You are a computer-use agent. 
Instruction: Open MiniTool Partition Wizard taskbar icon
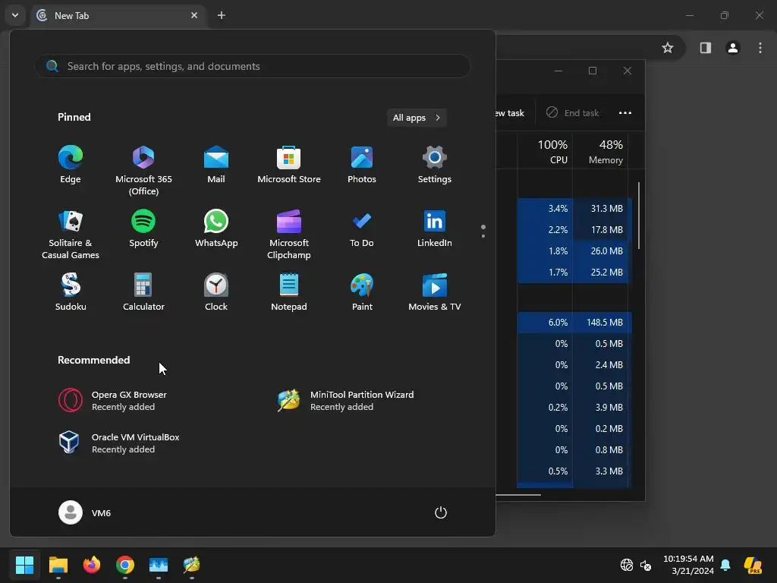(x=192, y=565)
